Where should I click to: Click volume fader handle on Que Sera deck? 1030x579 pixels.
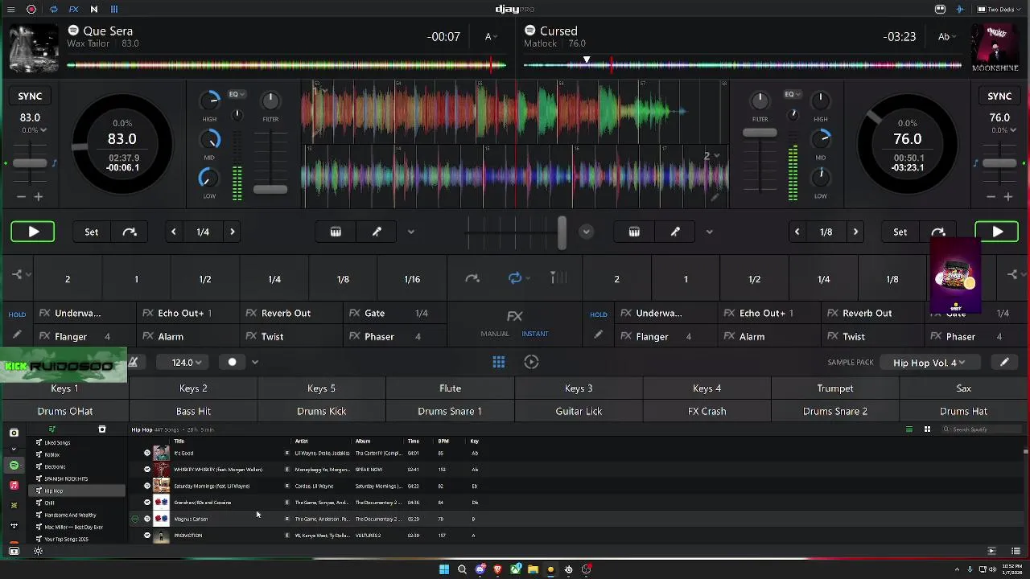[x=270, y=190]
